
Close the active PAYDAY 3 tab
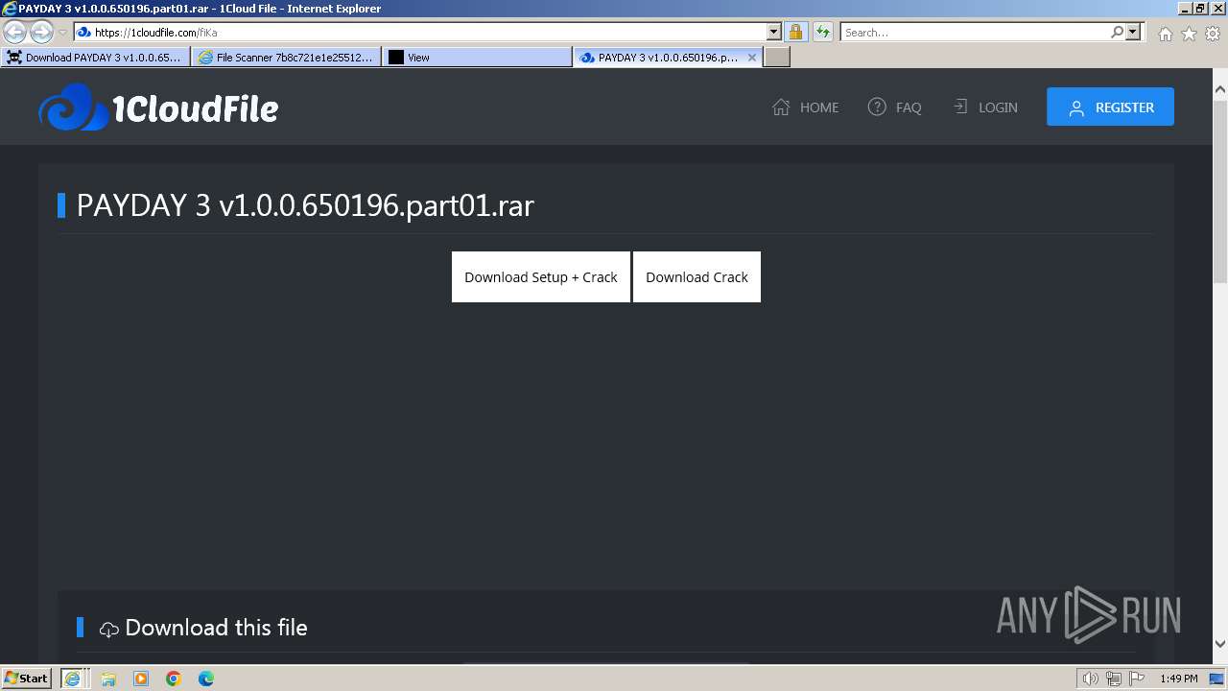(752, 58)
